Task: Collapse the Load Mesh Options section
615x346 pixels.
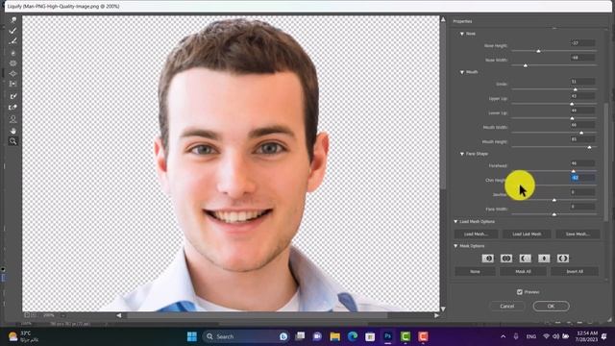Action: 455,222
